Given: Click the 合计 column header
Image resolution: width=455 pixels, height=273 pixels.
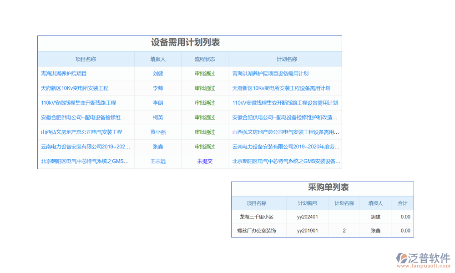Looking at the screenshot, I should pos(402,203).
